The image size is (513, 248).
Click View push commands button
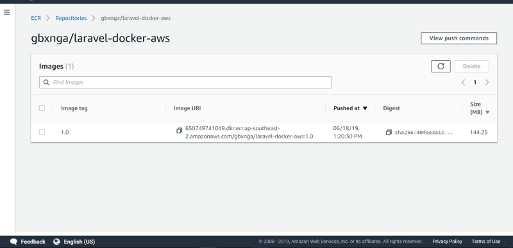point(458,38)
